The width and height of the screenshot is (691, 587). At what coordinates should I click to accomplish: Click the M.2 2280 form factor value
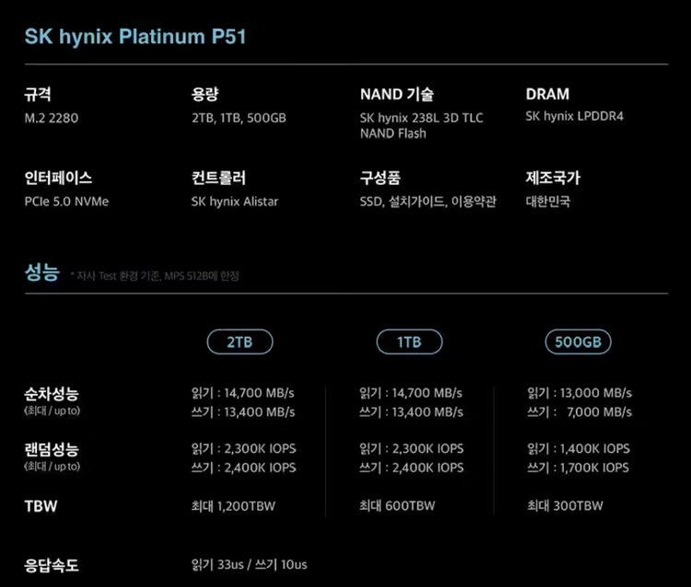coord(53,118)
